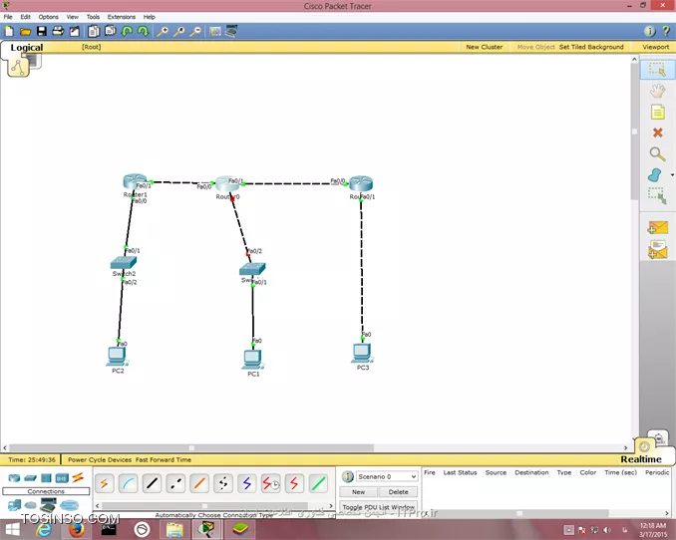This screenshot has height=540, width=676.
Task: Pick the Select tool in right sidebar
Action: (657, 70)
